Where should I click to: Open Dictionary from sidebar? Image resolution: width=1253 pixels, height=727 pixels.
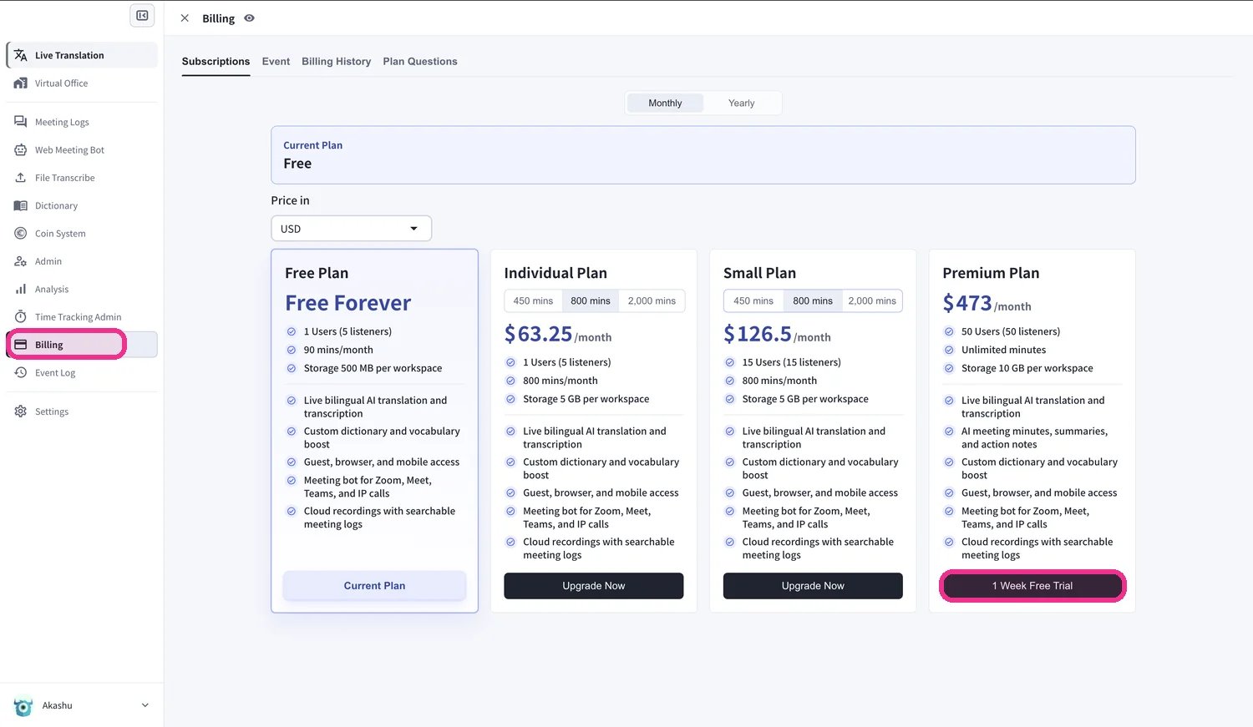click(82, 205)
